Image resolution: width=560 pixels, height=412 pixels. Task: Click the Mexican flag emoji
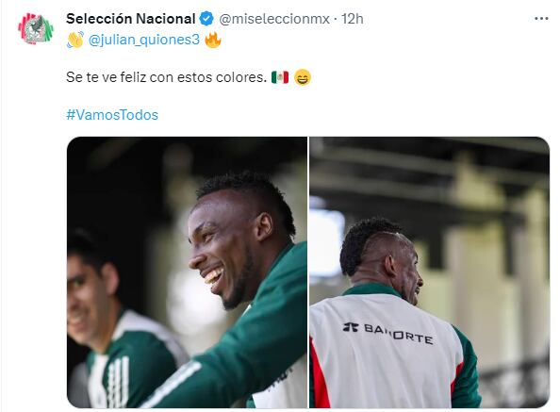pos(280,77)
